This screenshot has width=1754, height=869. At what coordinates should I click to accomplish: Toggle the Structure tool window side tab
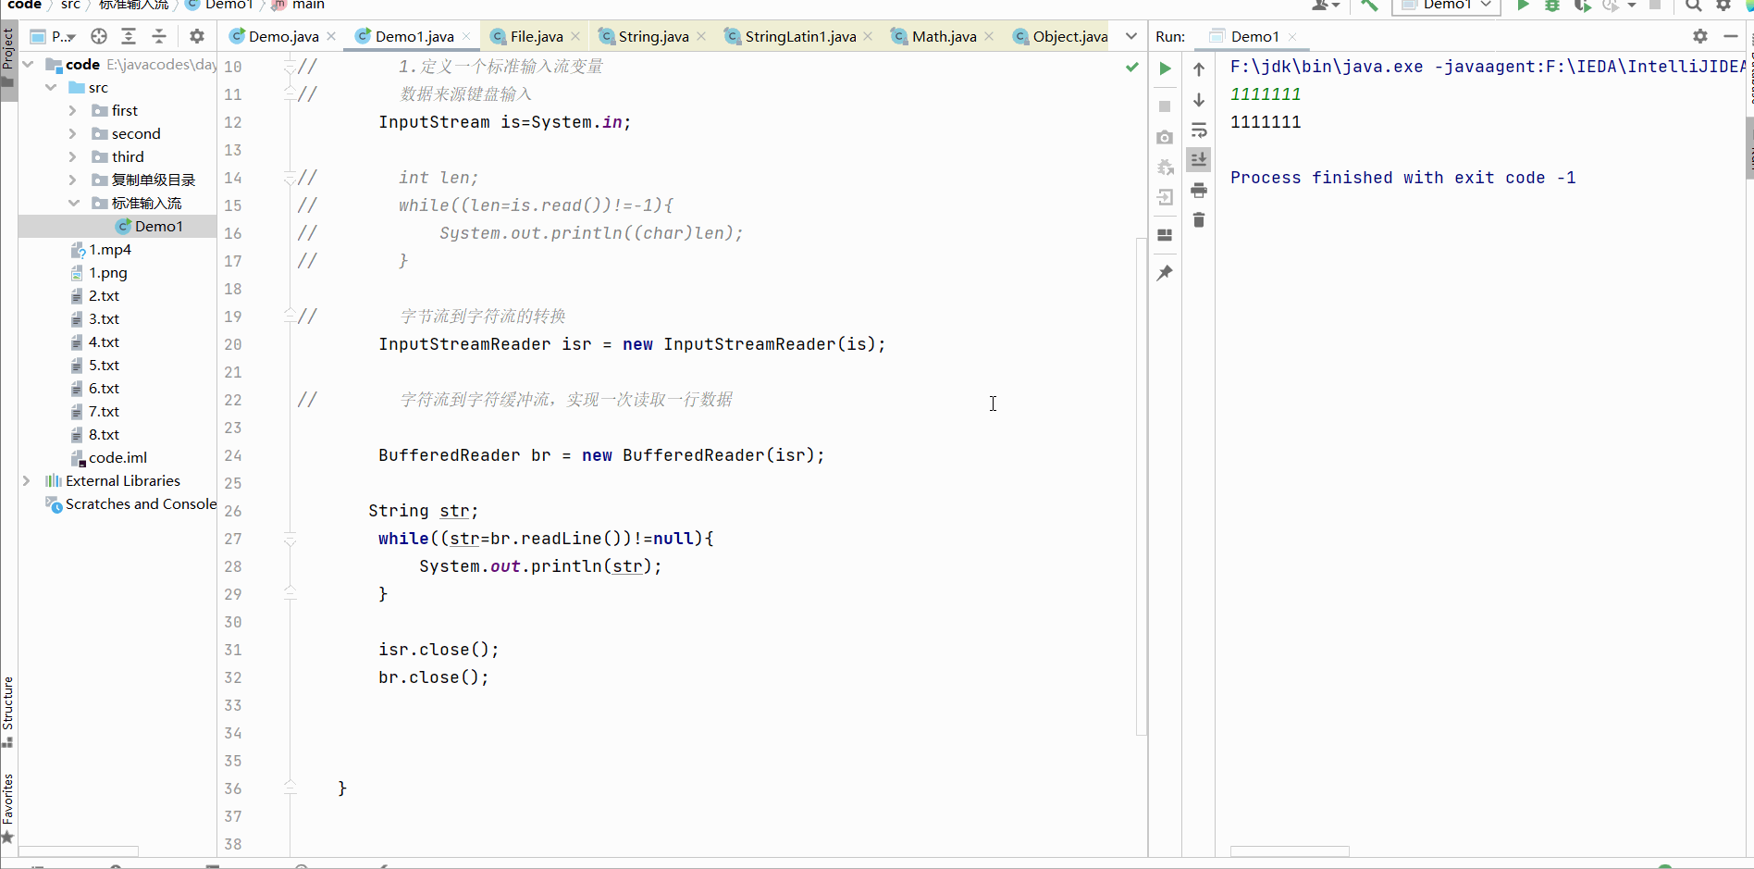[8, 712]
